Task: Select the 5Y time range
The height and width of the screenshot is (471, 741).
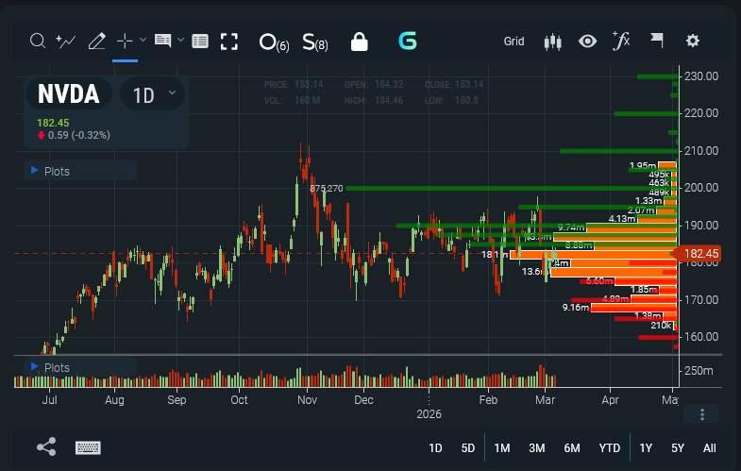Action: pyautogui.click(x=678, y=447)
